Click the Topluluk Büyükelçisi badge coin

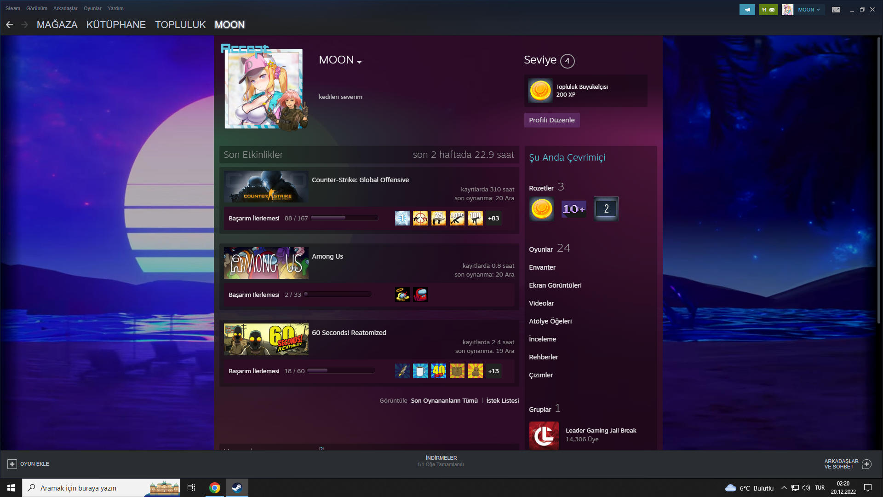tap(540, 90)
